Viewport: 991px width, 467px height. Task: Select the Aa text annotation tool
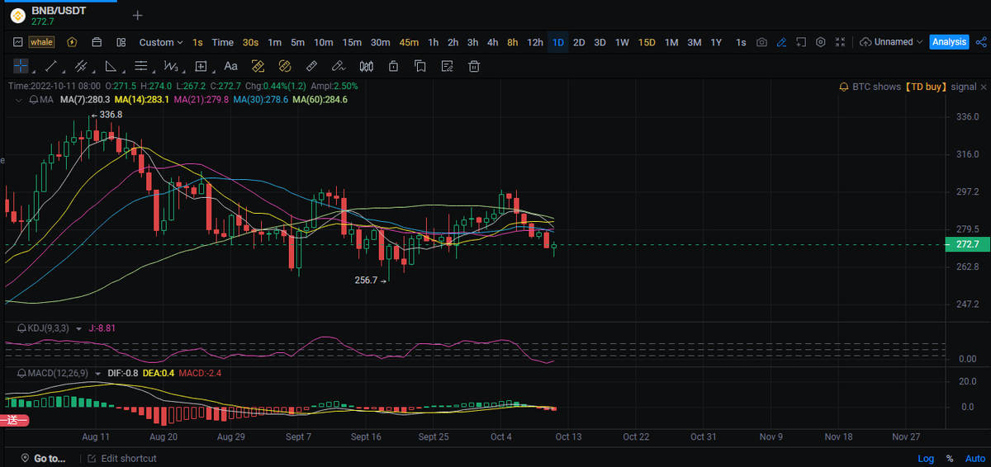[x=230, y=66]
